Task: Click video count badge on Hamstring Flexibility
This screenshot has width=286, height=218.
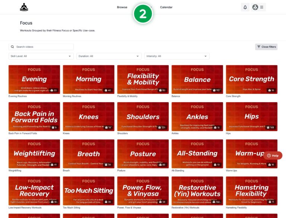Action: point(271,202)
